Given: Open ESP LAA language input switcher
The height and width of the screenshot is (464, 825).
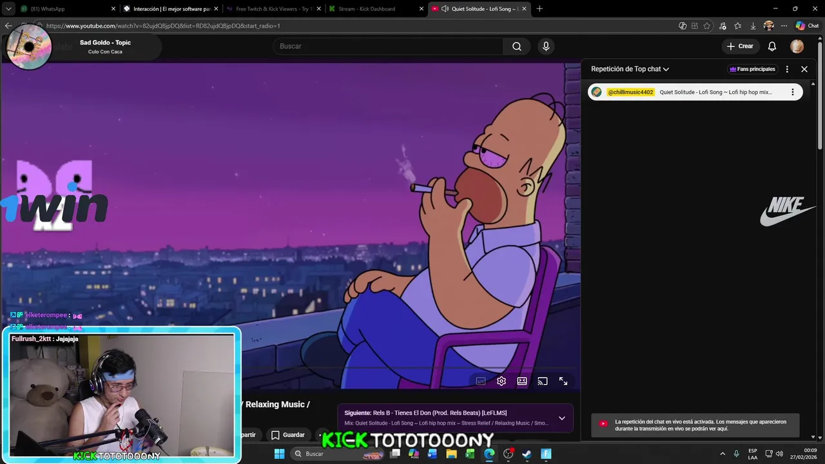Looking at the screenshot, I should (x=753, y=454).
